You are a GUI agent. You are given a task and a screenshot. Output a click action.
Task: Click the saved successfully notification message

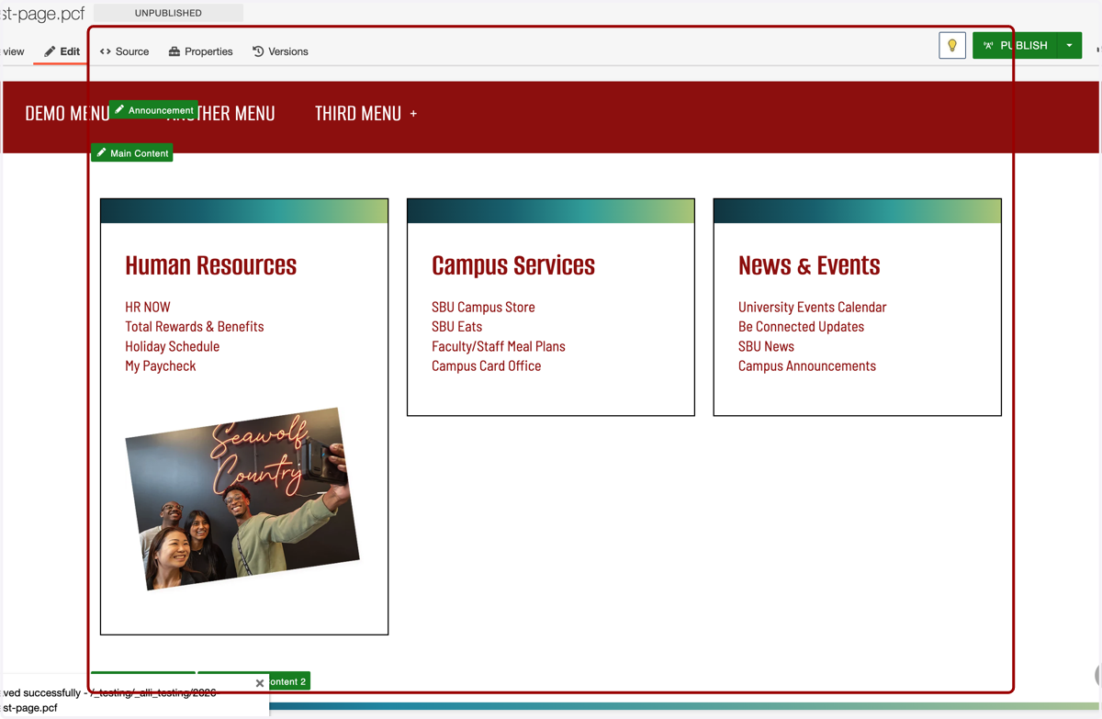coord(110,700)
